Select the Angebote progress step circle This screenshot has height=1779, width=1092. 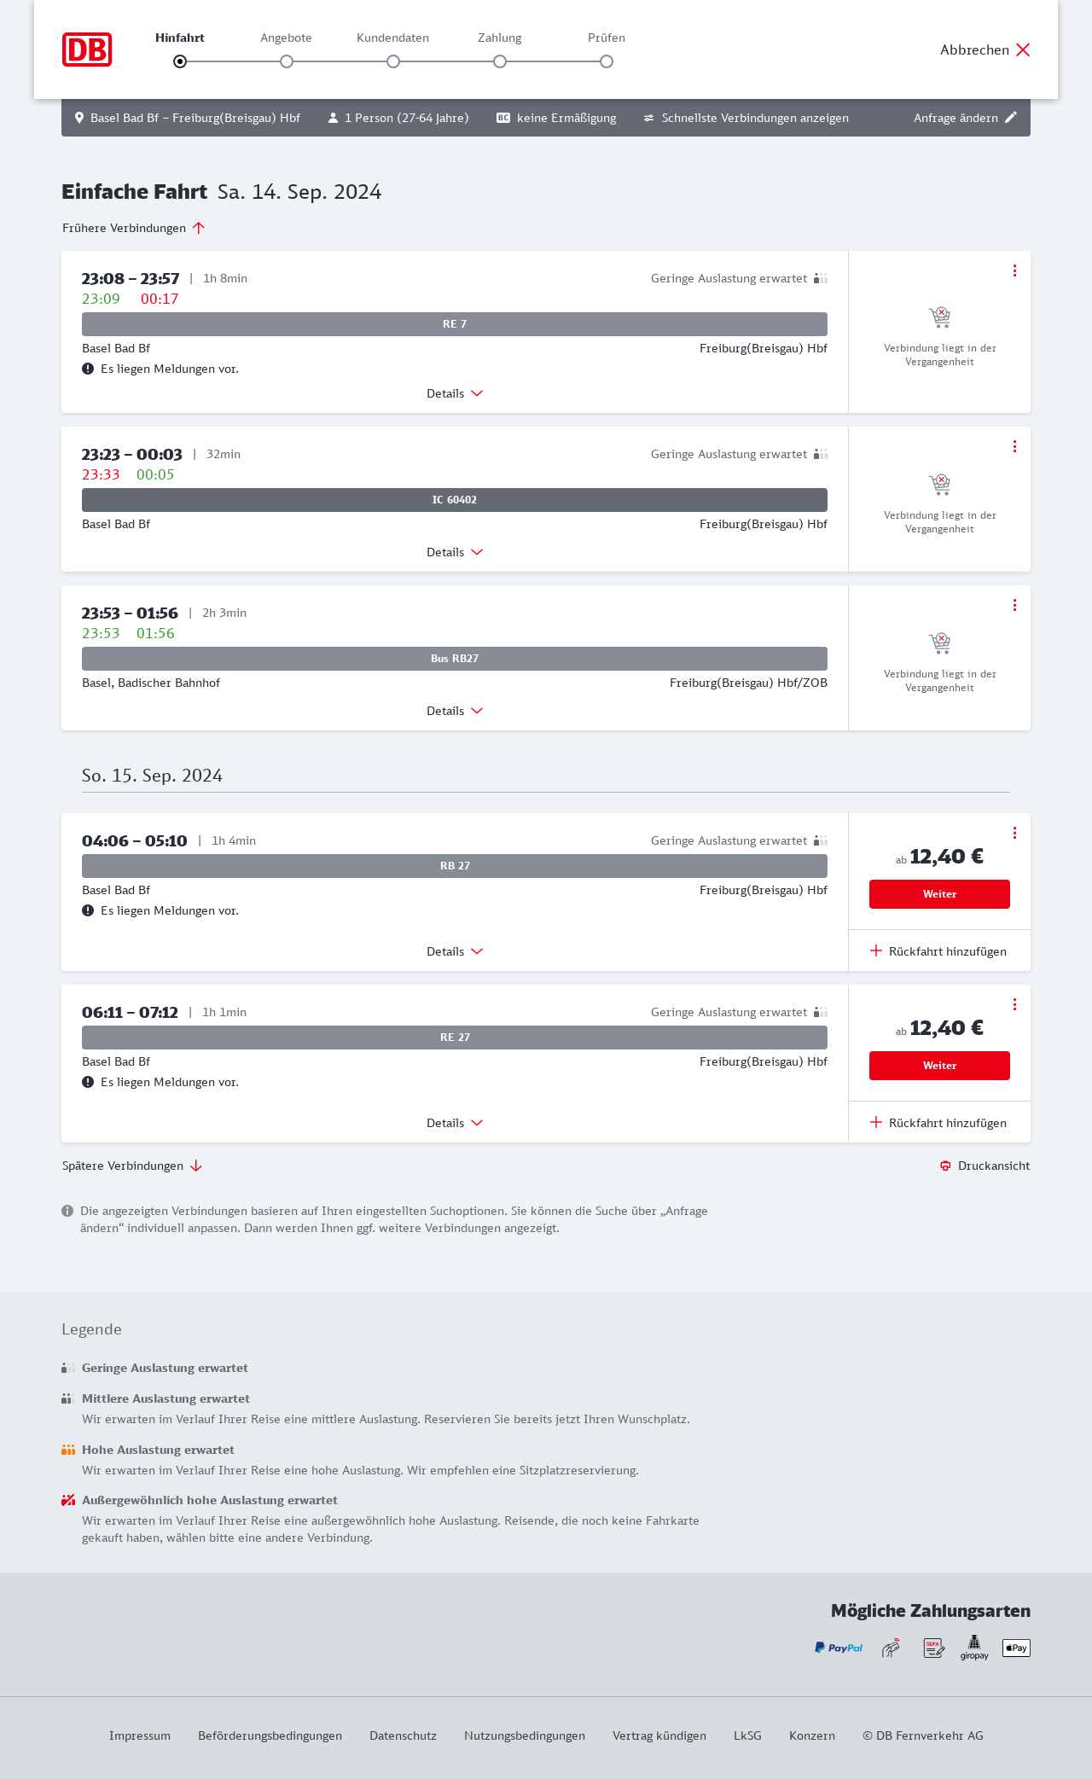click(x=287, y=61)
